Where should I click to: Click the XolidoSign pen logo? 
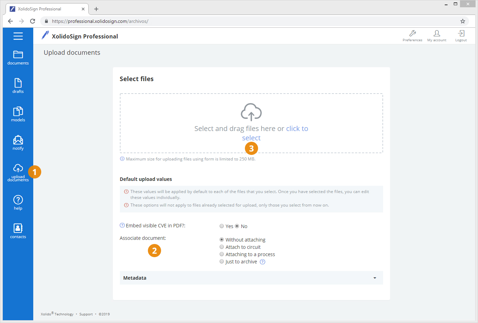(x=45, y=35)
